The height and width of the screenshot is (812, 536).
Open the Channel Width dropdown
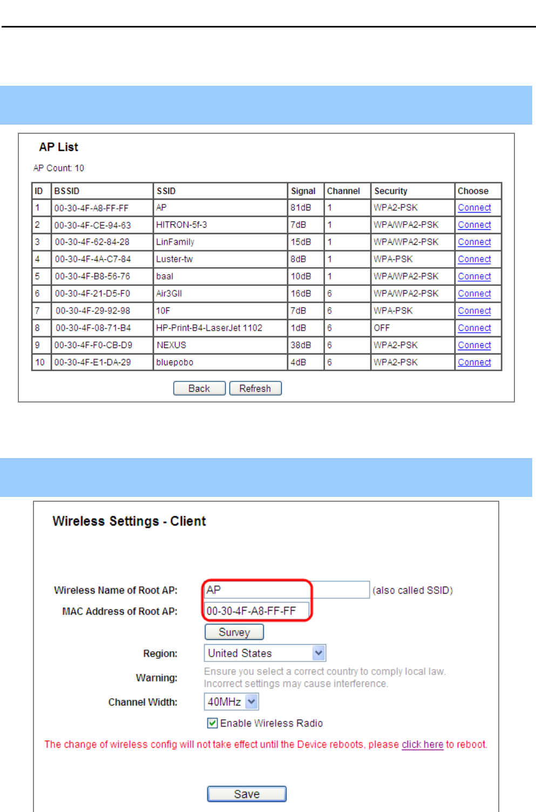click(x=232, y=702)
